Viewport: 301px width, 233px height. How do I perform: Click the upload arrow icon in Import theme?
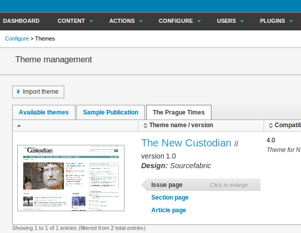18,92
